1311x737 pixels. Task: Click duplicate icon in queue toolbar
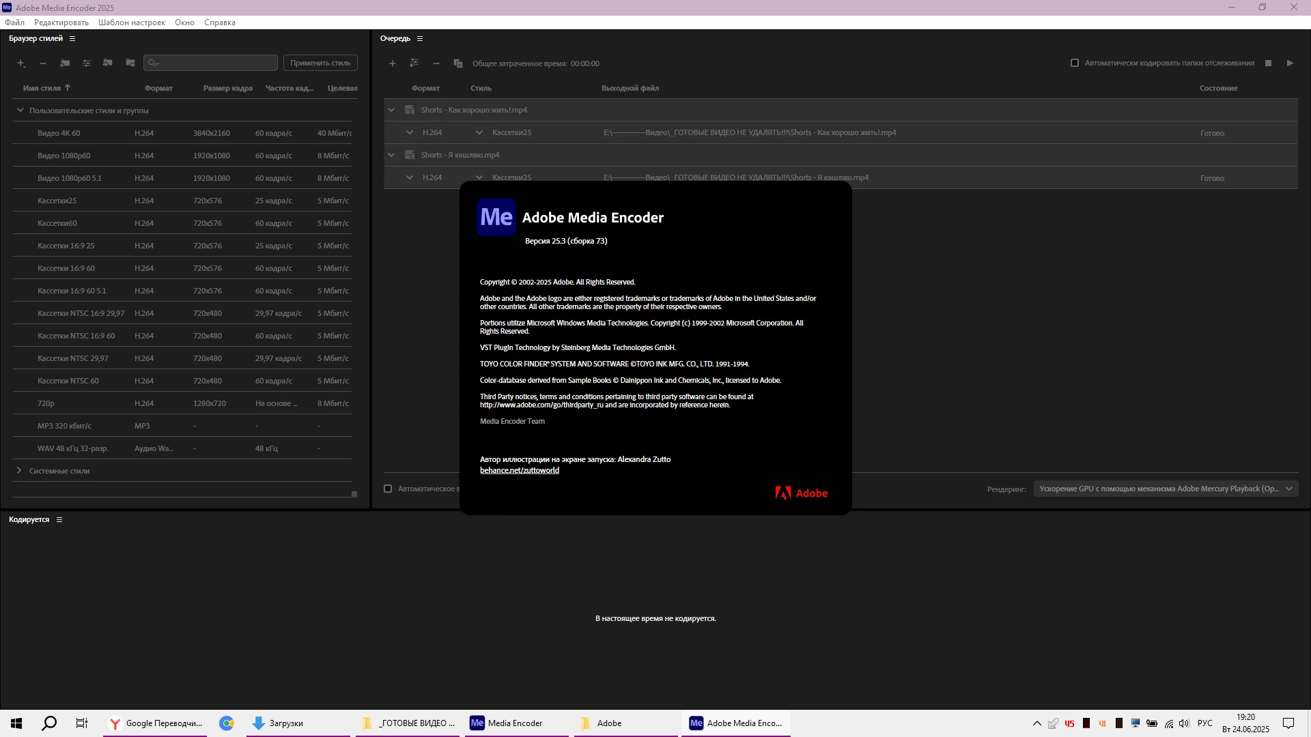click(x=457, y=63)
